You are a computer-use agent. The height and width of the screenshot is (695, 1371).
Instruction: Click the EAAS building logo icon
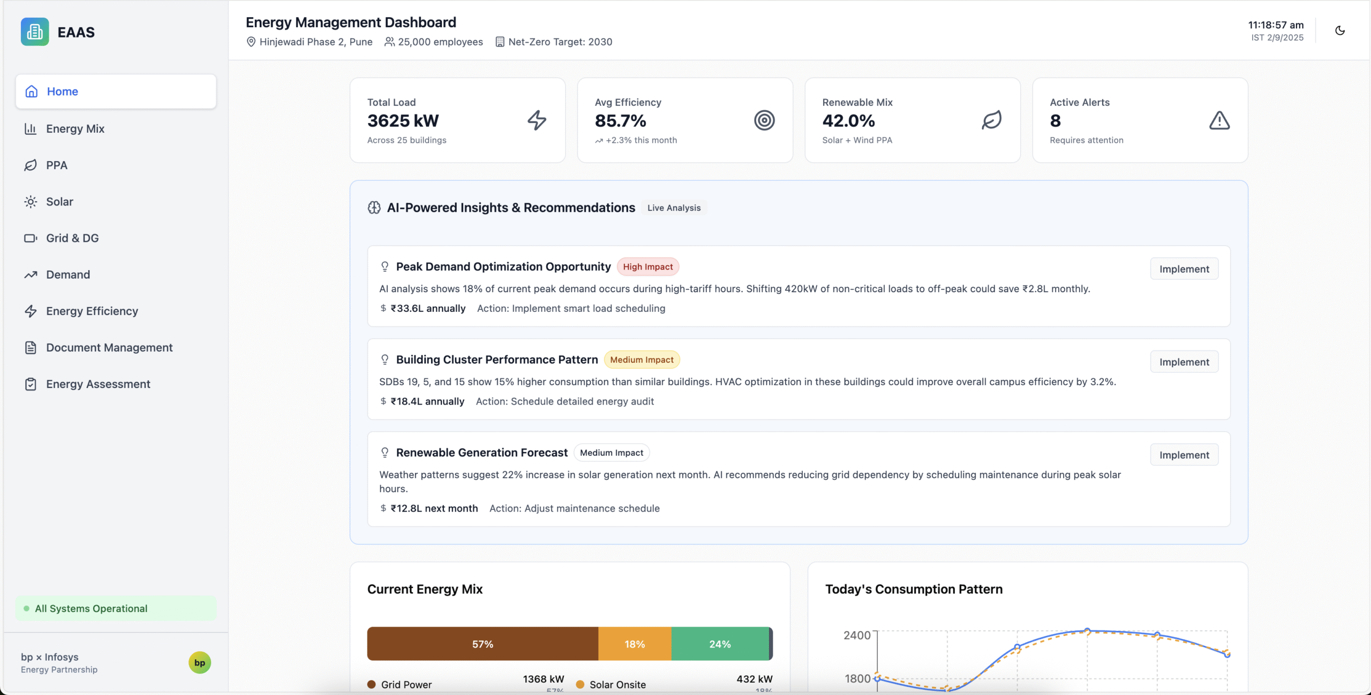(35, 32)
